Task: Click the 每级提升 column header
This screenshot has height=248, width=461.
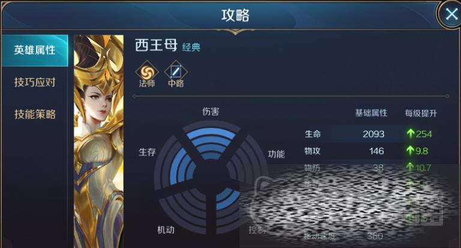Action: point(421,113)
